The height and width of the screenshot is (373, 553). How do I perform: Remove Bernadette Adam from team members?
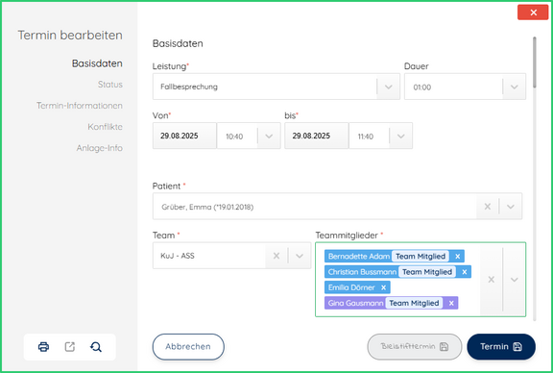457,257
